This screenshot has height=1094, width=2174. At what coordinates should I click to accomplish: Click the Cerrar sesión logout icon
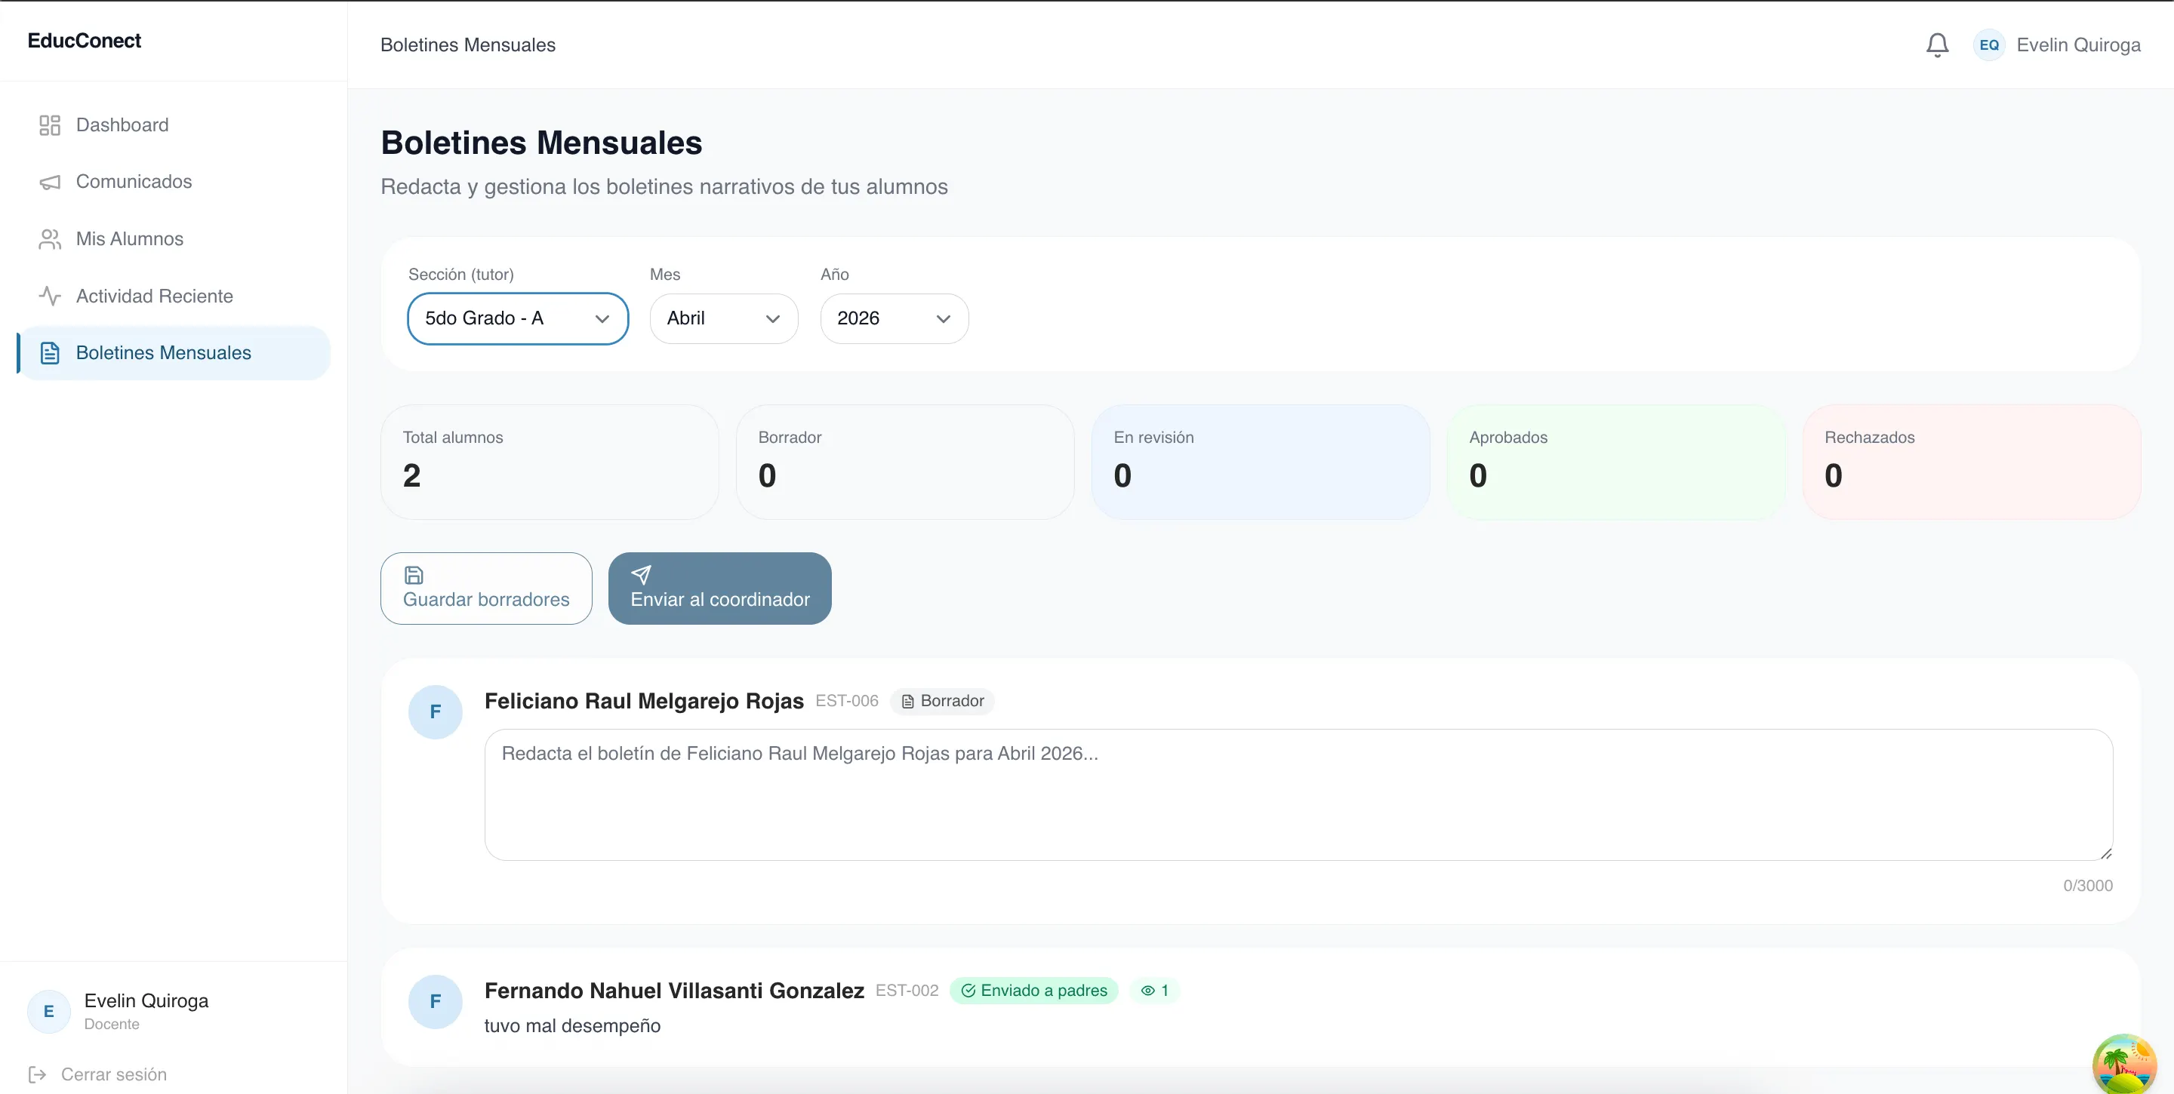click(37, 1074)
